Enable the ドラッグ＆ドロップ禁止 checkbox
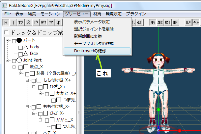The height and width of the screenshot is (134, 201). [x=6, y=33]
